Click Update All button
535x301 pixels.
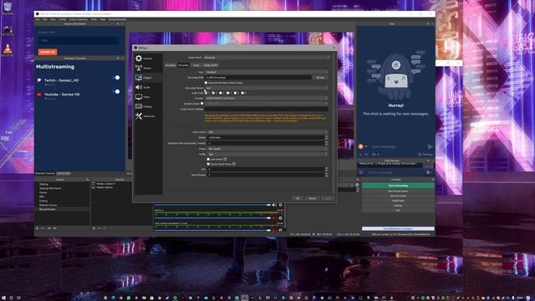(48, 52)
